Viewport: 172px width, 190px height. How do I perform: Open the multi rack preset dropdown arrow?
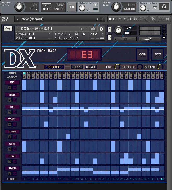(18, 19)
